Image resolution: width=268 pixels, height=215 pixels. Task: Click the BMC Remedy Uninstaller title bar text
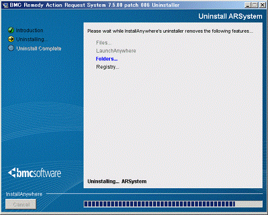(x=94, y=5)
